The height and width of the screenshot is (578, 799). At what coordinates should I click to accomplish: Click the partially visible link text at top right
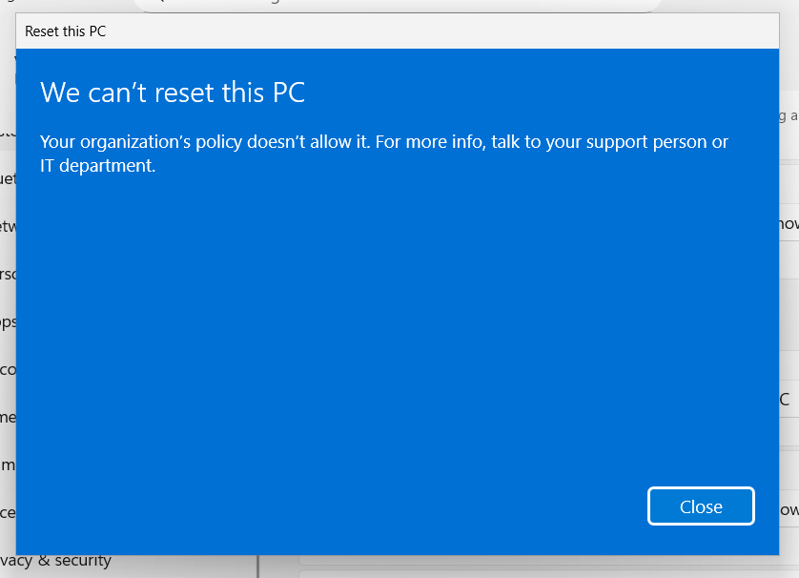[x=789, y=115]
